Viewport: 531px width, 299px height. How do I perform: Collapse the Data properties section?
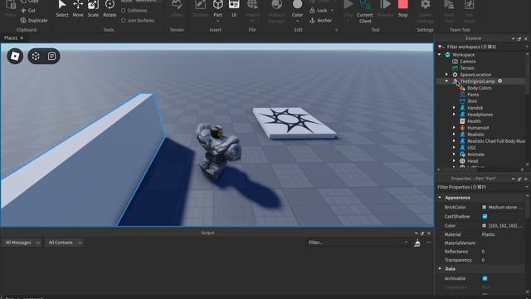[x=440, y=269]
